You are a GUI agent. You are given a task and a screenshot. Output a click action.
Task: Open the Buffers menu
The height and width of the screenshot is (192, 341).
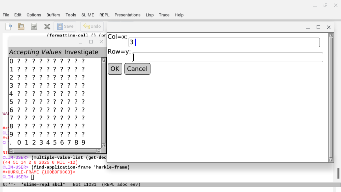click(53, 15)
